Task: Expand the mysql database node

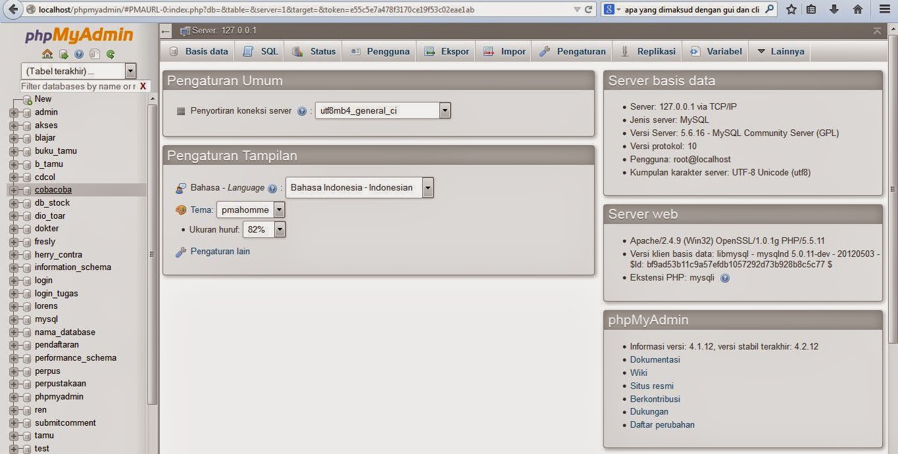Action: pos(13,319)
